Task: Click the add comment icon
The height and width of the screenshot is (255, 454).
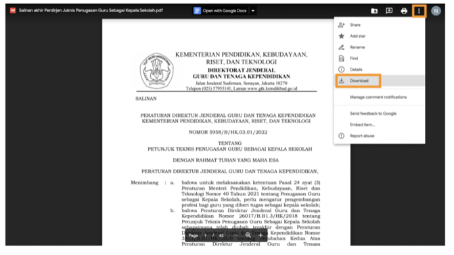Action: coord(389,11)
